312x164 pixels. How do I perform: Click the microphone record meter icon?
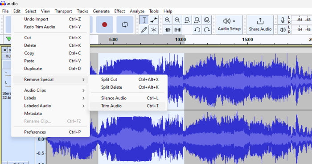point(283,20)
